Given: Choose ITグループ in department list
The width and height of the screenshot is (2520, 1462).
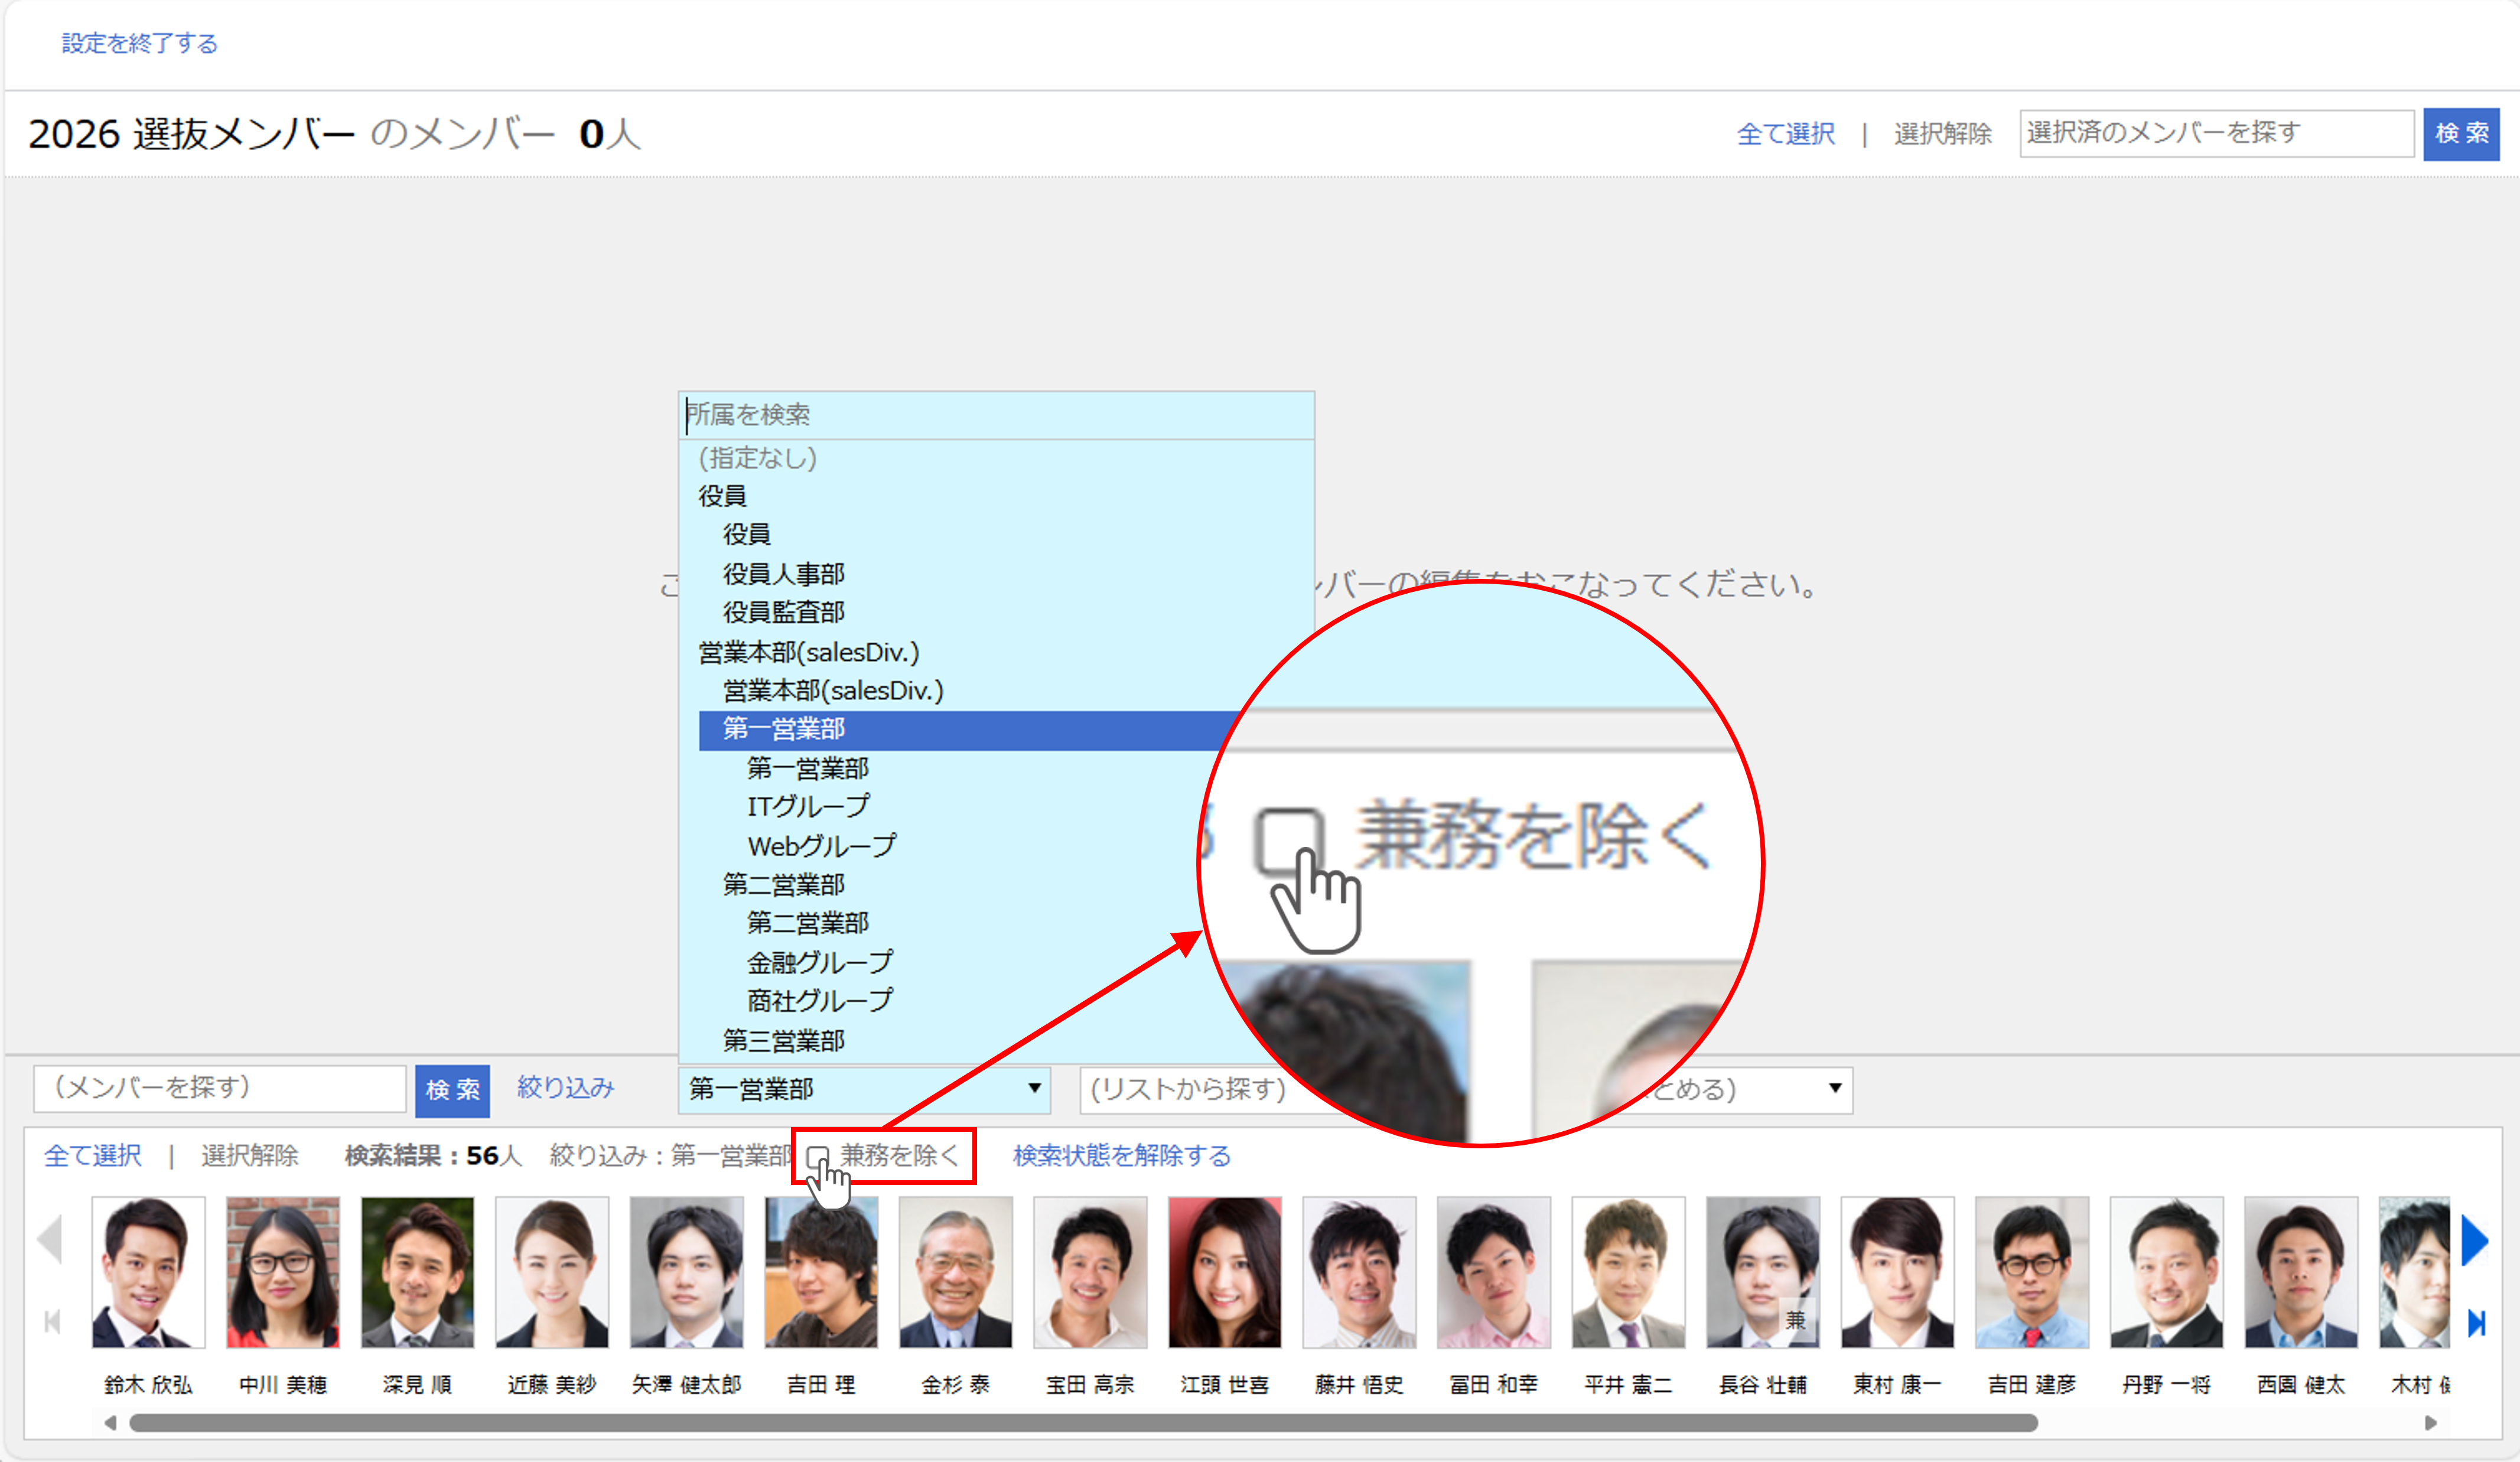Looking at the screenshot, I should point(808,806).
